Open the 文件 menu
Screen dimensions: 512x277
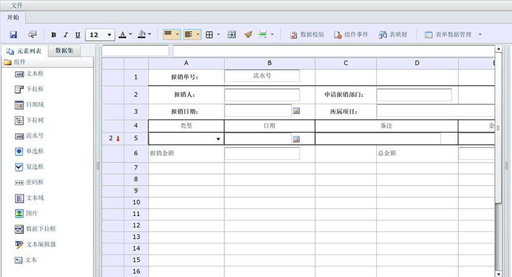coord(16,5)
